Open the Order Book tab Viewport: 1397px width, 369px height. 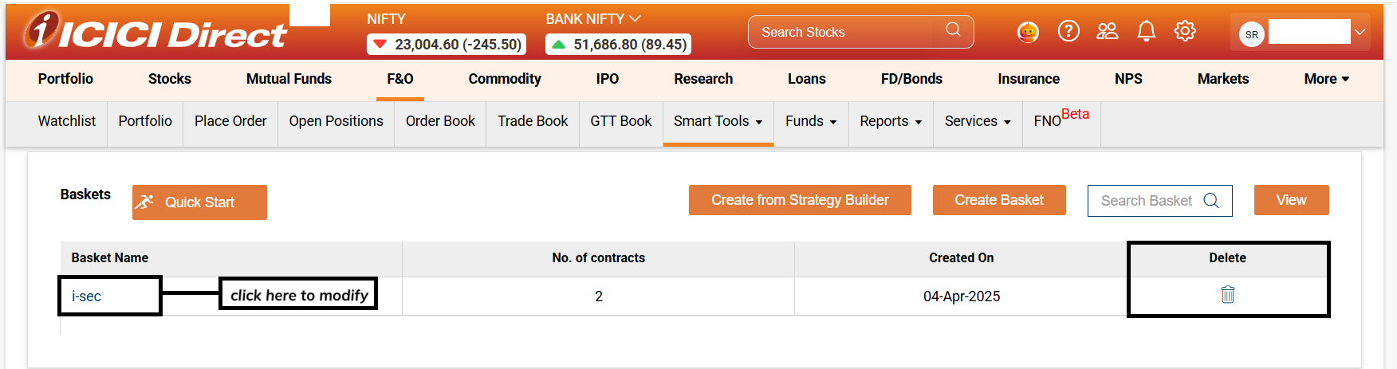[x=440, y=121]
